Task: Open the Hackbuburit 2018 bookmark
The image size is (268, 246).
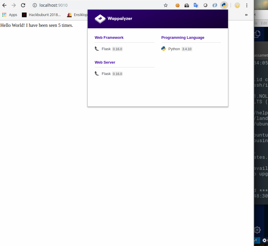Action: pos(42,15)
